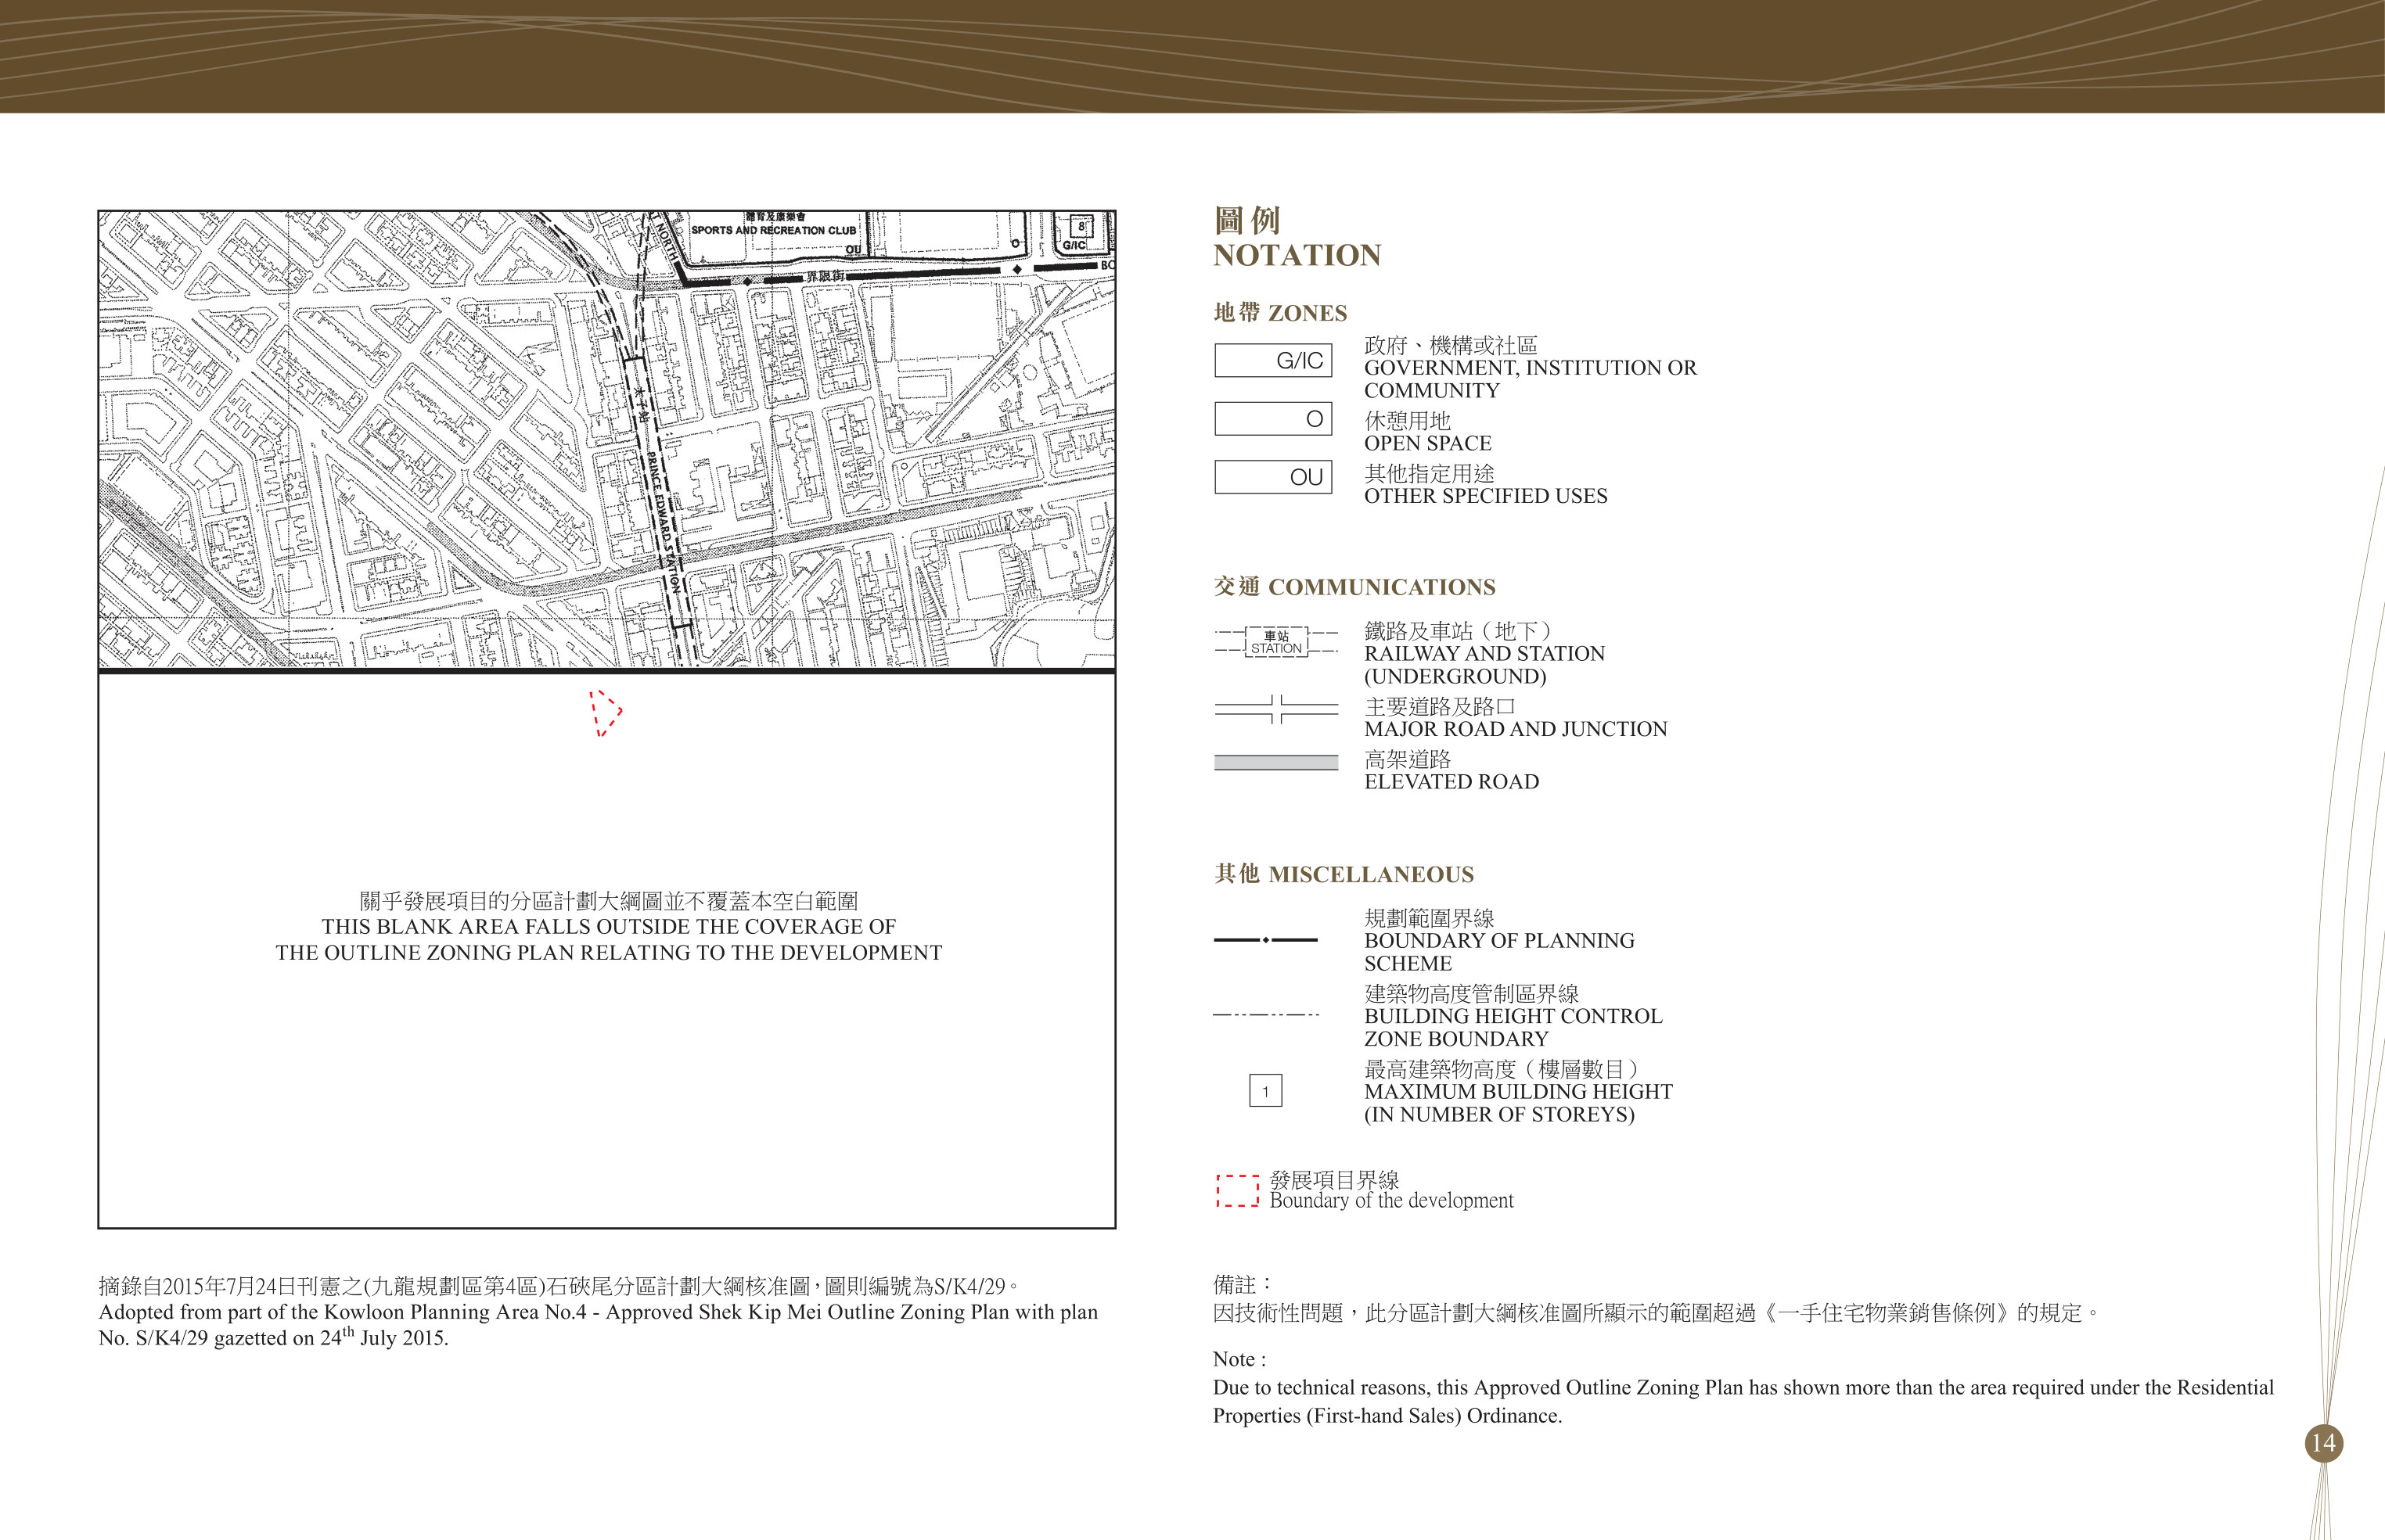Click the Prince Edward Station label on map
Image resolution: width=2385 pixels, height=1540 pixels.
tap(662, 522)
